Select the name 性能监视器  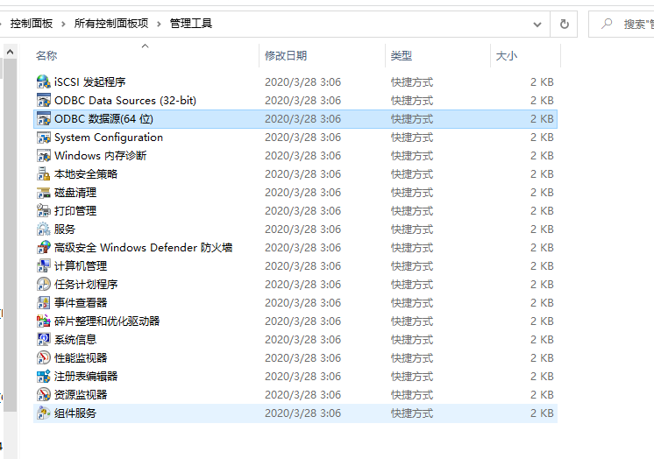[x=81, y=357]
